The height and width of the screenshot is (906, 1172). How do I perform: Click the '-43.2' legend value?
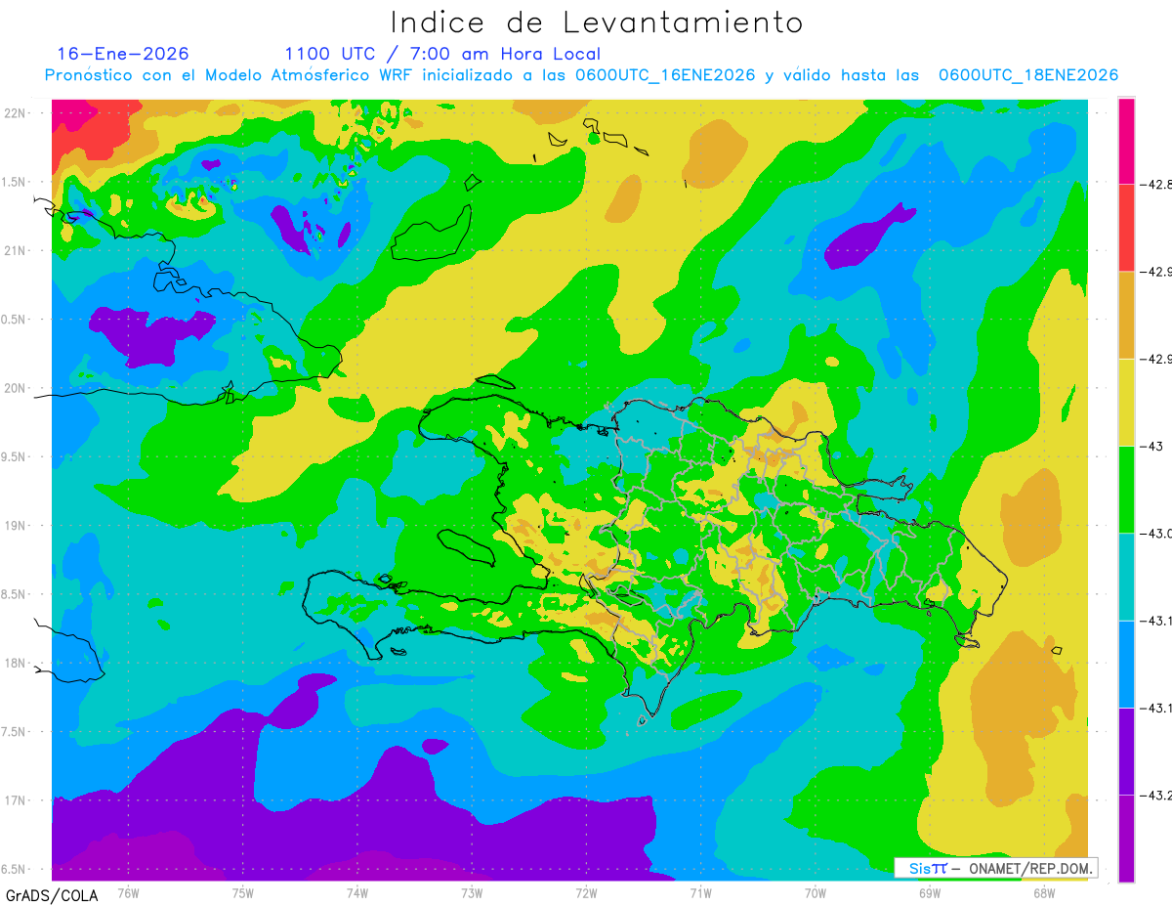pos(1156,796)
